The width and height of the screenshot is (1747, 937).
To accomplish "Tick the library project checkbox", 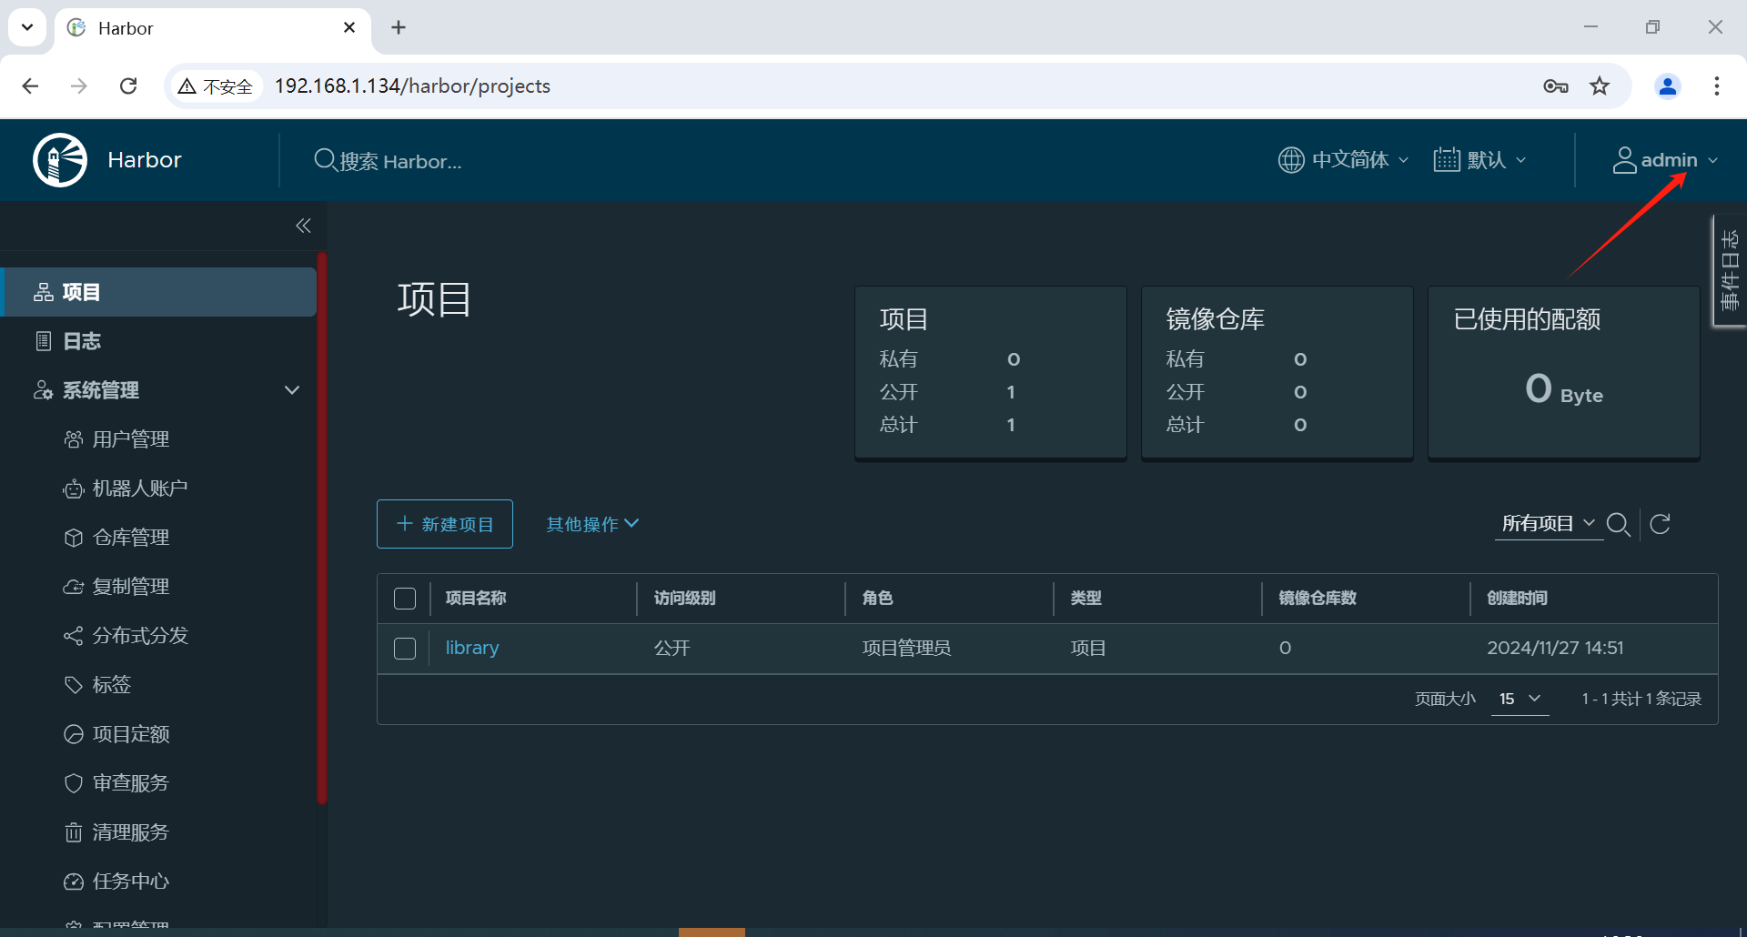I will pos(405,649).
